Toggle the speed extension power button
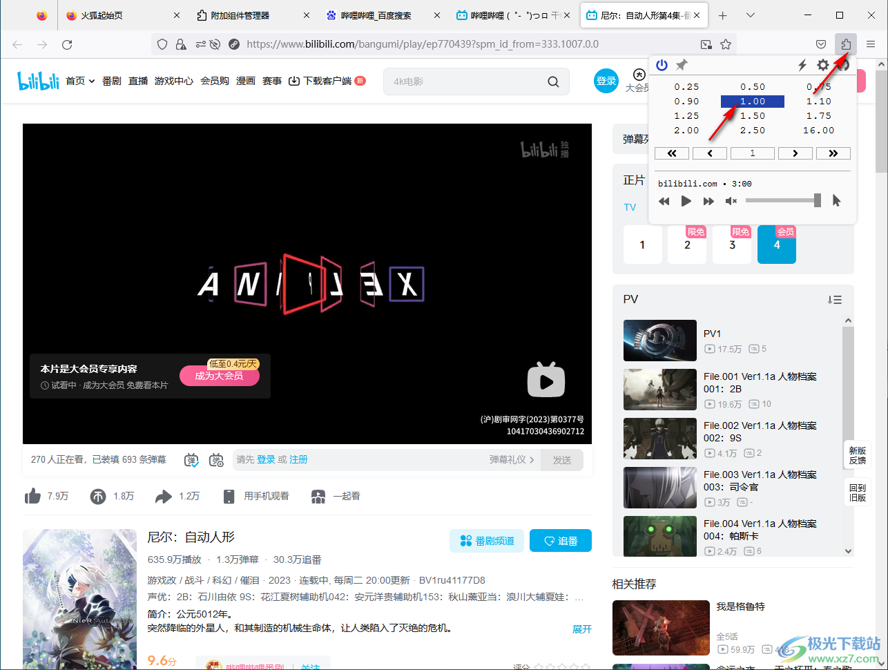 [x=662, y=65]
